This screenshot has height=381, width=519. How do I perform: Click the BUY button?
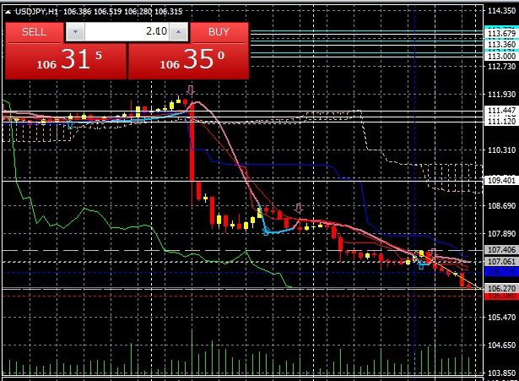(x=219, y=32)
